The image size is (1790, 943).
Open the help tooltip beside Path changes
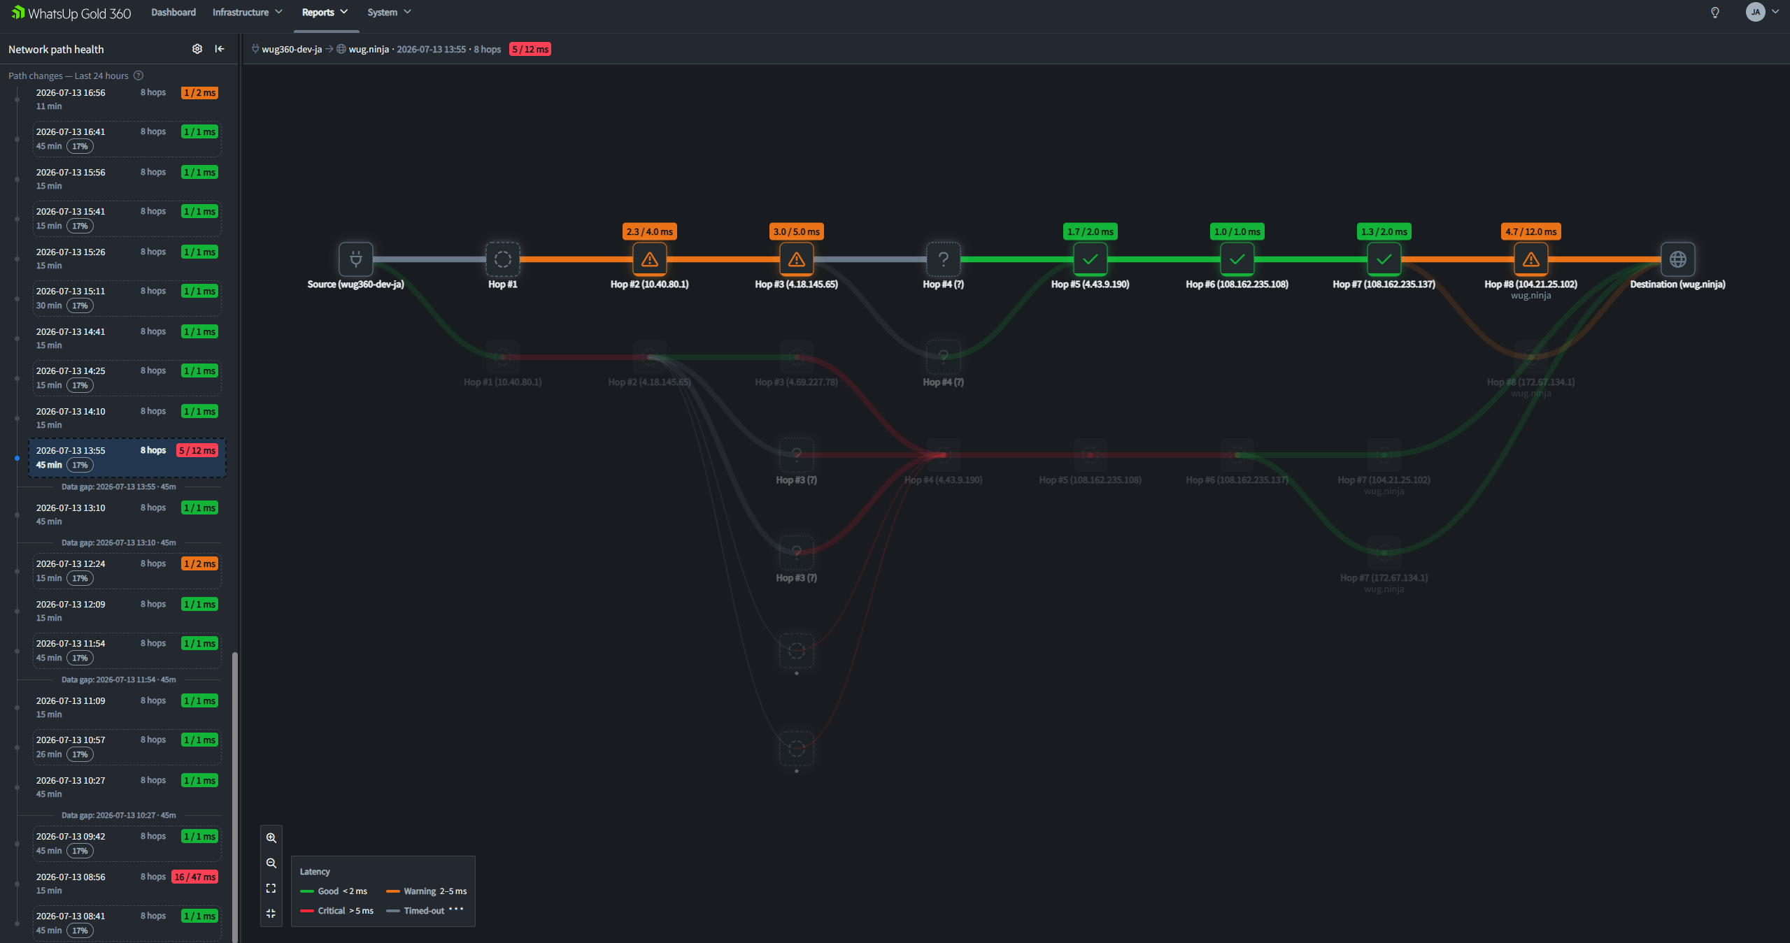pos(138,75)
